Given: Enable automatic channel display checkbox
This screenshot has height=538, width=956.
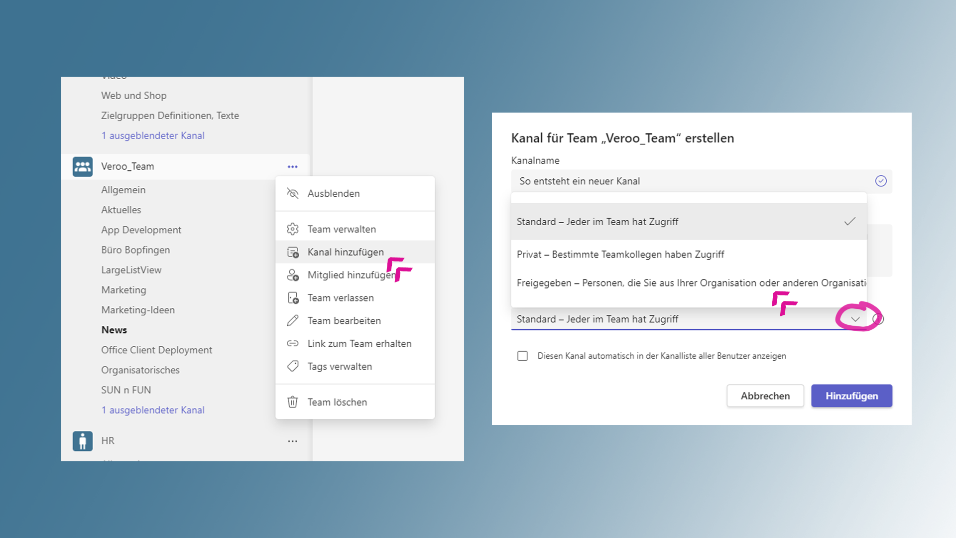Looking at the screenshot, I should [522, 356].
